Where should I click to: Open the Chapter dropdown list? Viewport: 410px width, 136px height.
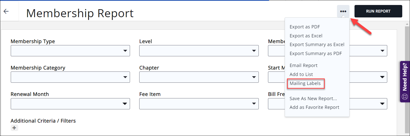click(199, 77)
